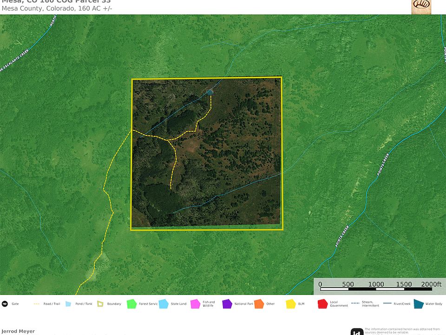Click the bear paw logo at top right

(421, 7)
